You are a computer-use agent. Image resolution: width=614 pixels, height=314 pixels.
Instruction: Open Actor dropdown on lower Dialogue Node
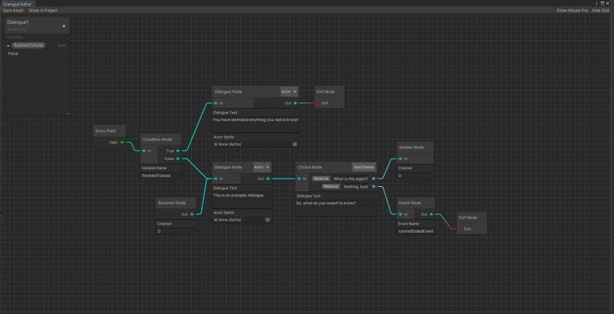pyautogui.click(x=262, y=167)
